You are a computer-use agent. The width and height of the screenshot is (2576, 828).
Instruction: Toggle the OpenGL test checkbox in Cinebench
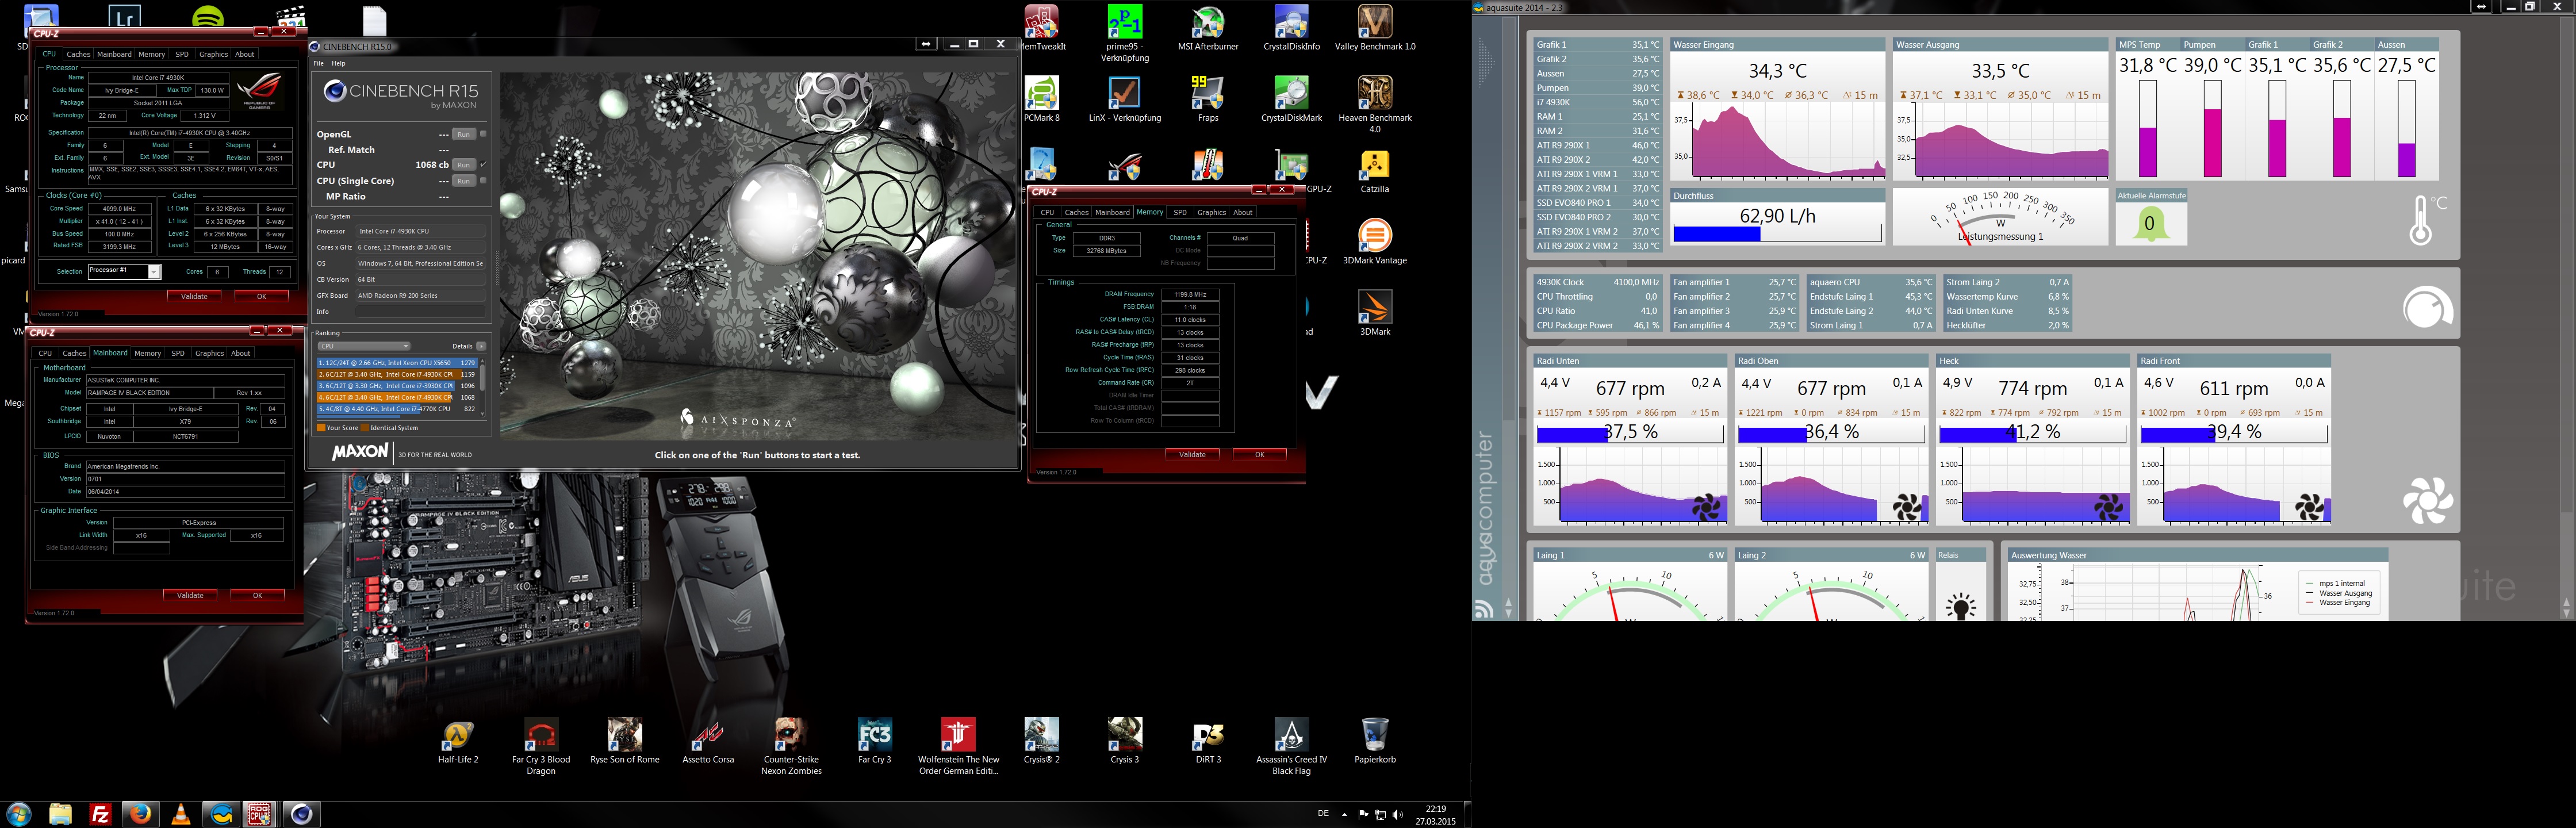483,134
